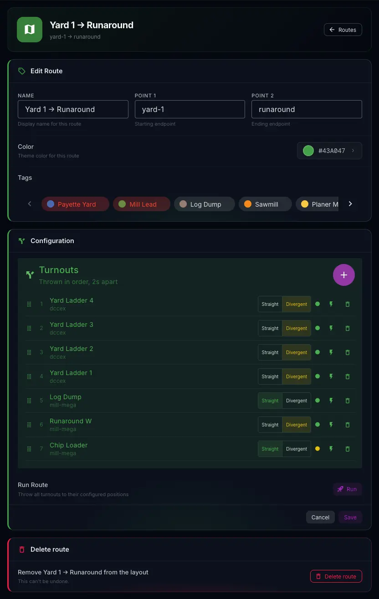Set Yard Ladder 4 to Straight

coord(270,304)
